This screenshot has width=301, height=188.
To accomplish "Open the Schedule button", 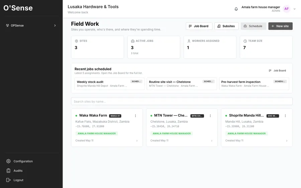I will pyautogui.click(x=254, y=26).
